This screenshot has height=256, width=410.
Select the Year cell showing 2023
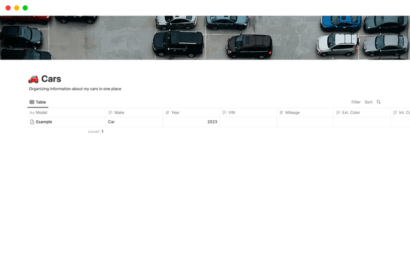pos(191,122)
